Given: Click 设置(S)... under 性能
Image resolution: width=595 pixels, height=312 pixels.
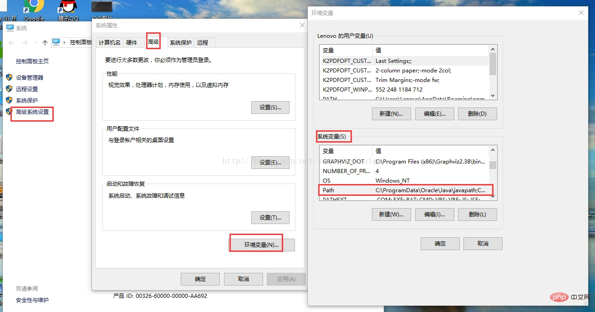Looking at the screenshot, I should pos(270,107).
